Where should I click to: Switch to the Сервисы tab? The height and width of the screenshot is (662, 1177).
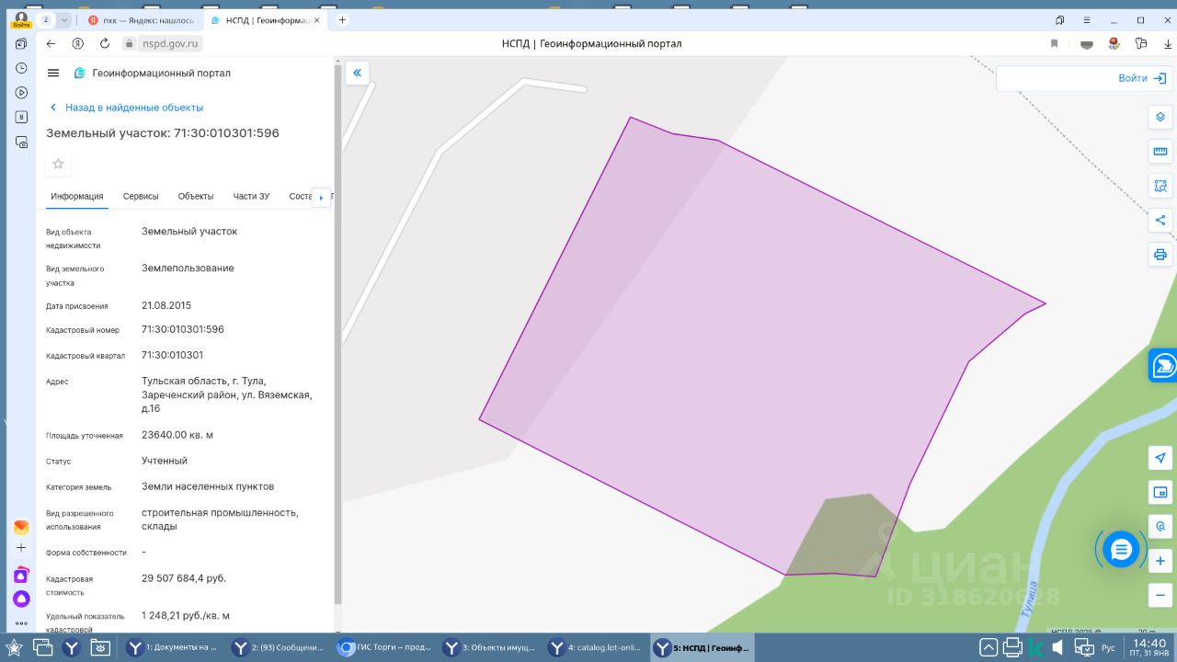tap(141, 197)
